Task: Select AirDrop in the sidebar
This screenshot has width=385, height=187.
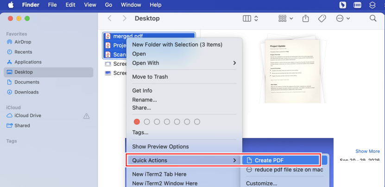Action: pyautogui.click(x=48, y=42)
